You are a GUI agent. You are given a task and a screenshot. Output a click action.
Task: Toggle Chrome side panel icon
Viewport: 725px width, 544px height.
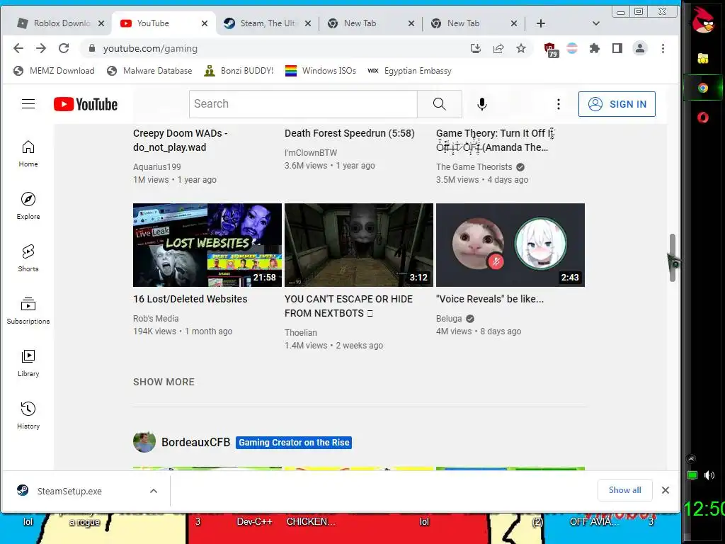click(x=617, y=48)
